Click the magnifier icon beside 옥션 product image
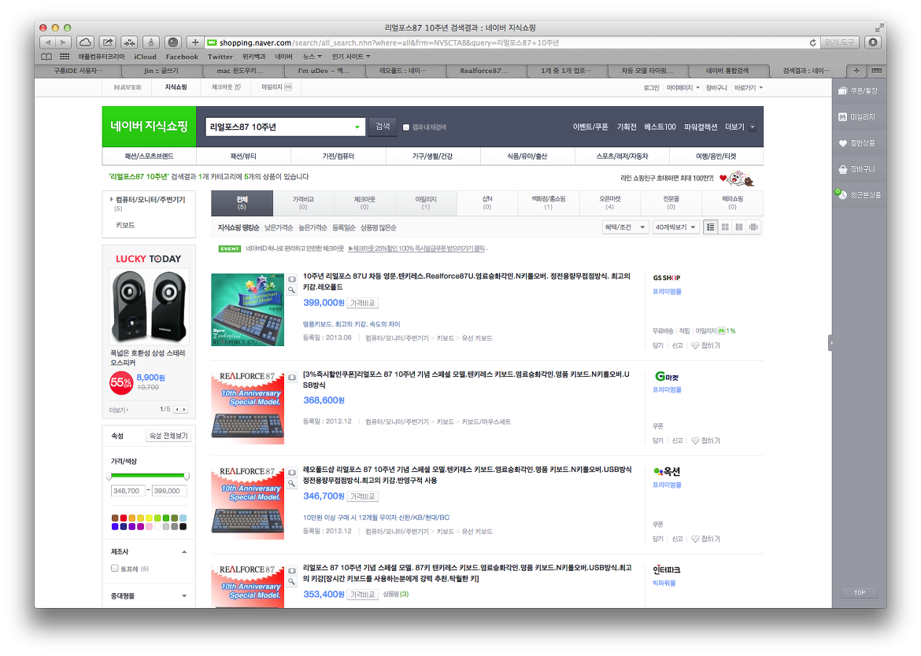The width and height of the screenshot is (921, 656). (292, 484)
